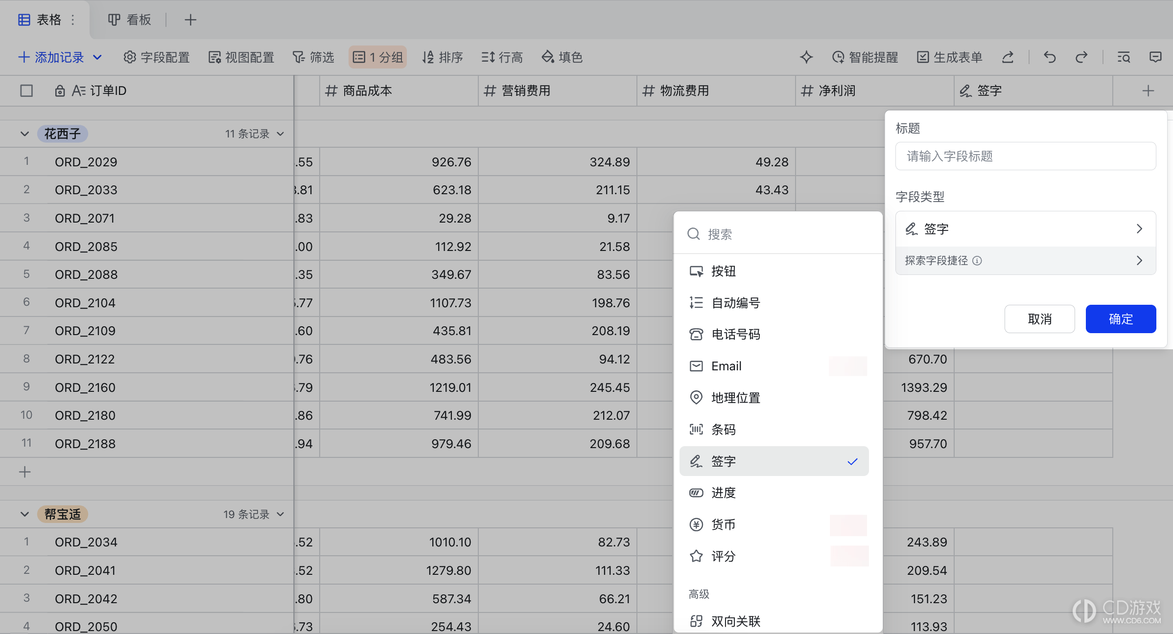Select 按钮 field type in list
Viewport: 1173px width, 634px height.
click(x=774, y=271)
